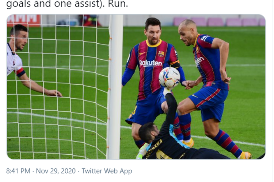The width and height of the screenshot is (274, 182).
Task: Click the yellow boot of the striding player
Action: coord(246,155)
